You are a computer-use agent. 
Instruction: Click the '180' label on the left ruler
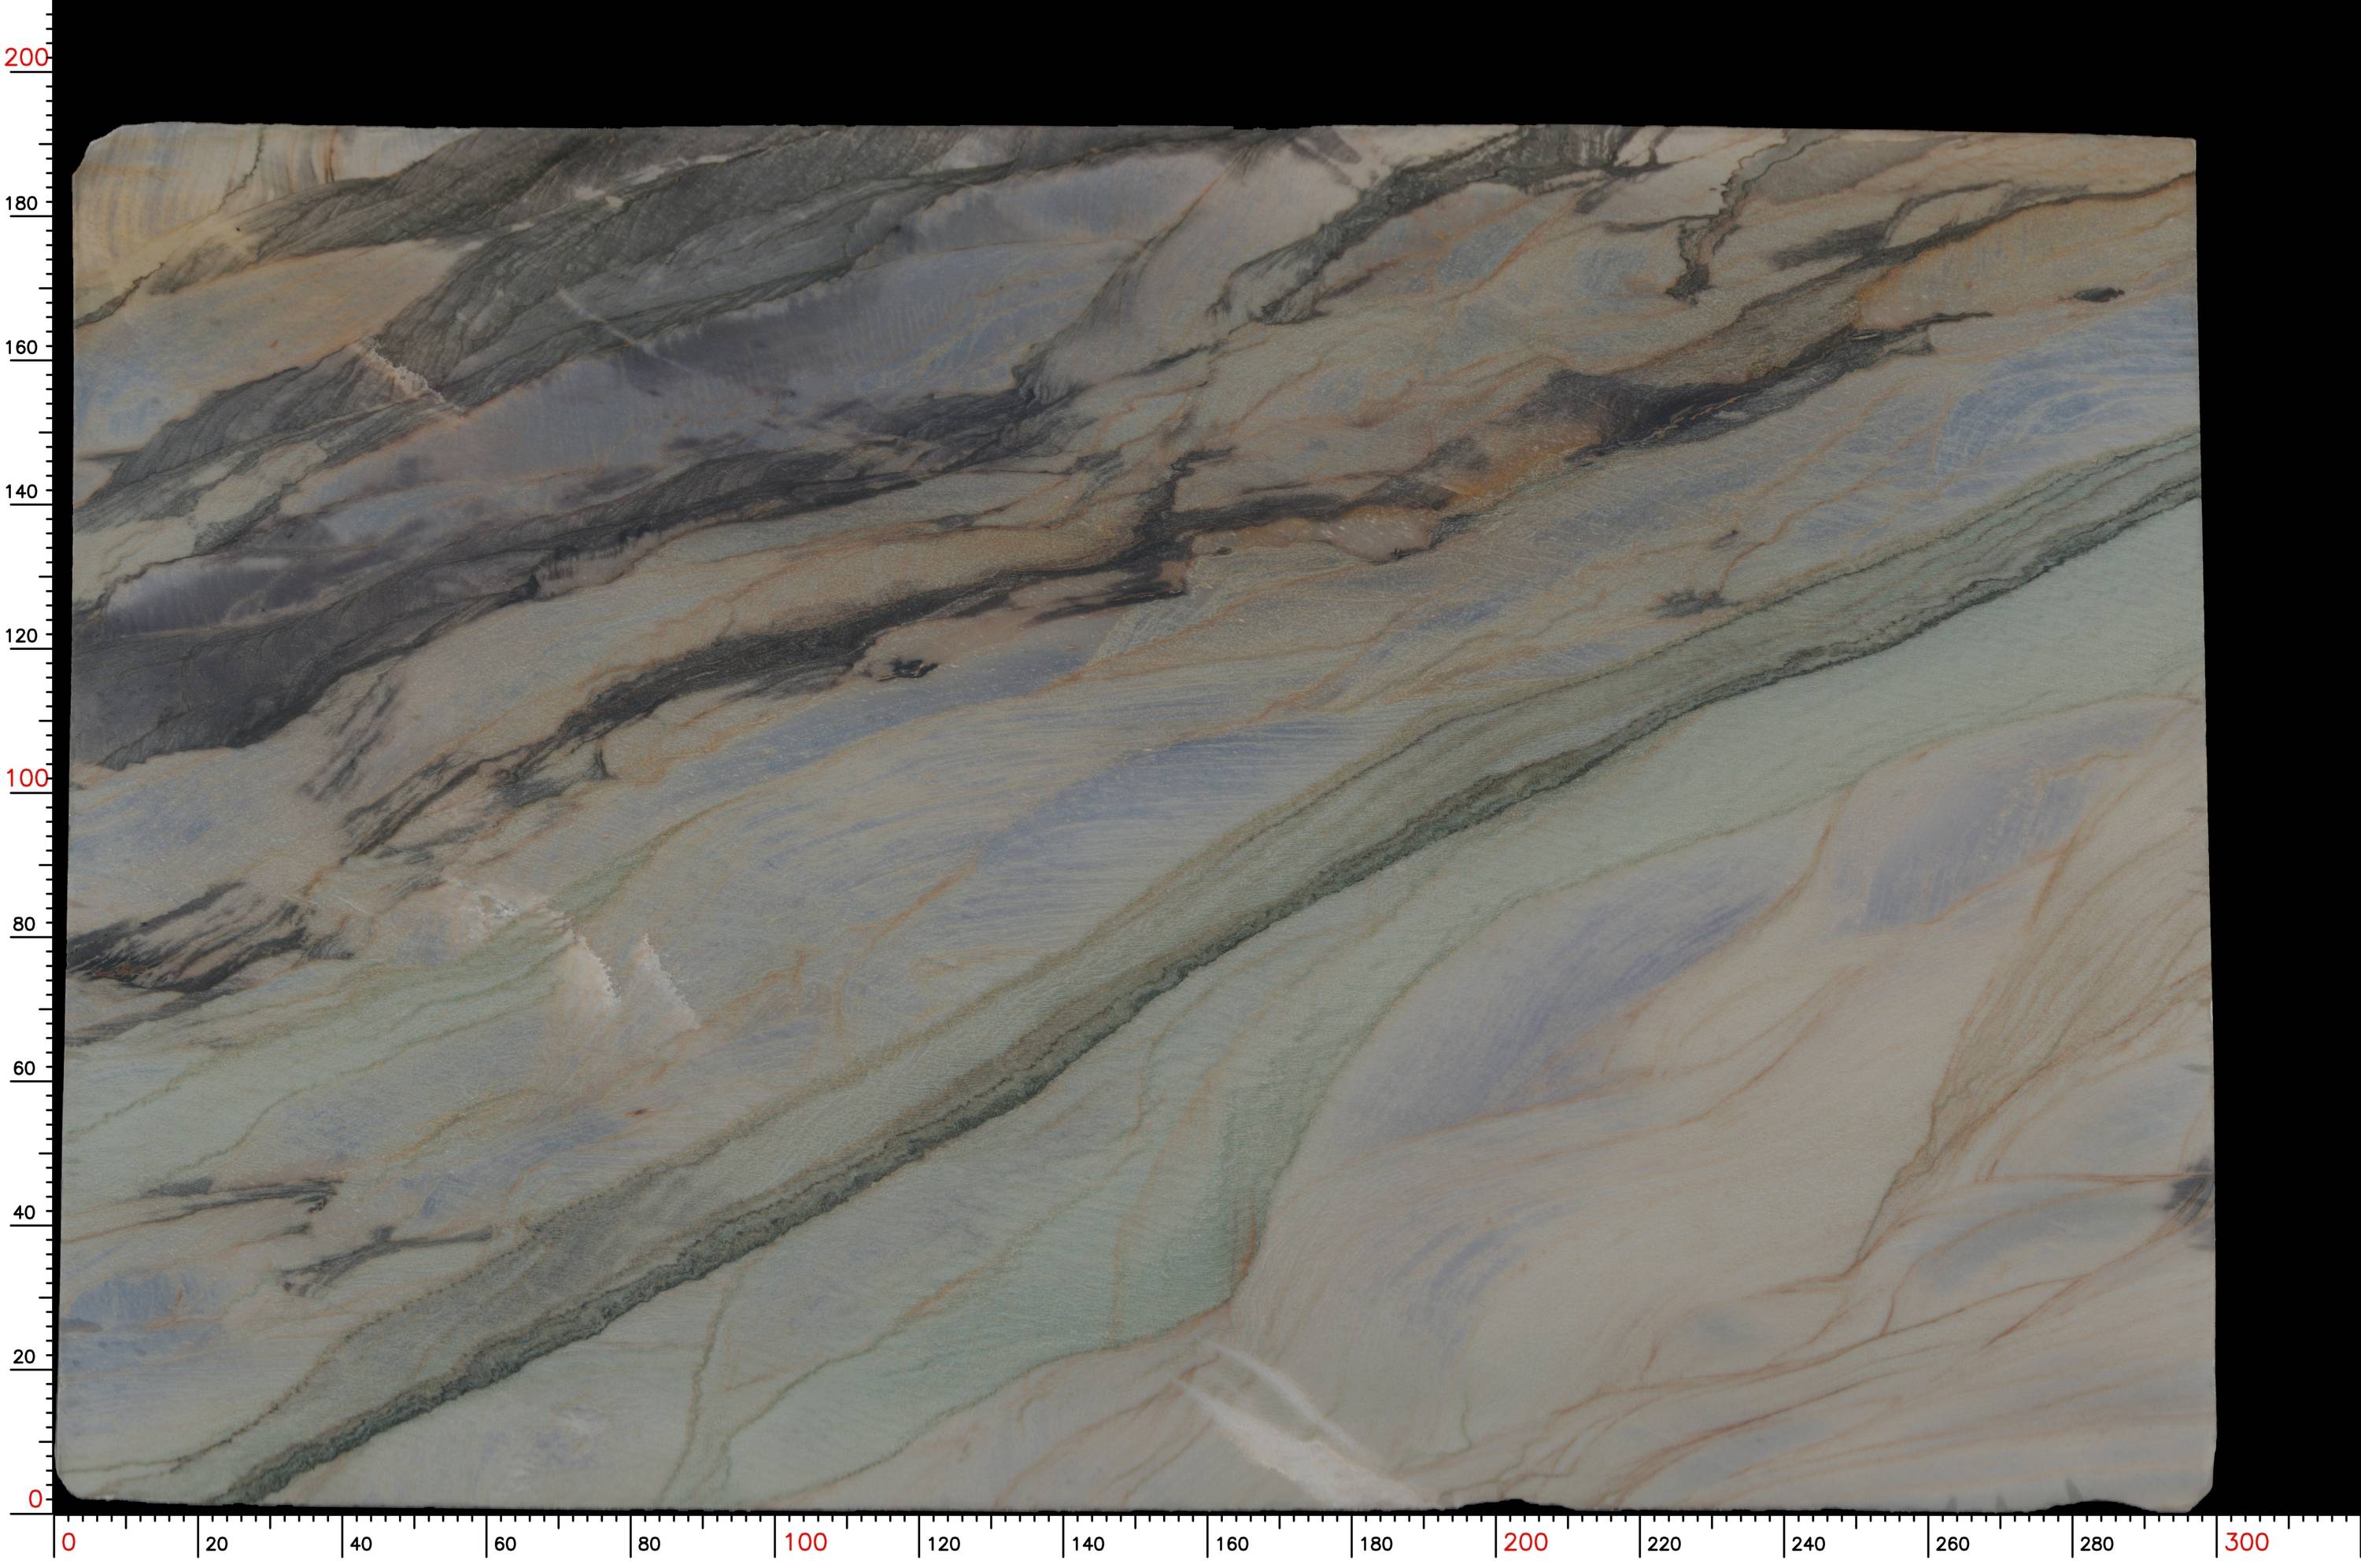point(21,203)
